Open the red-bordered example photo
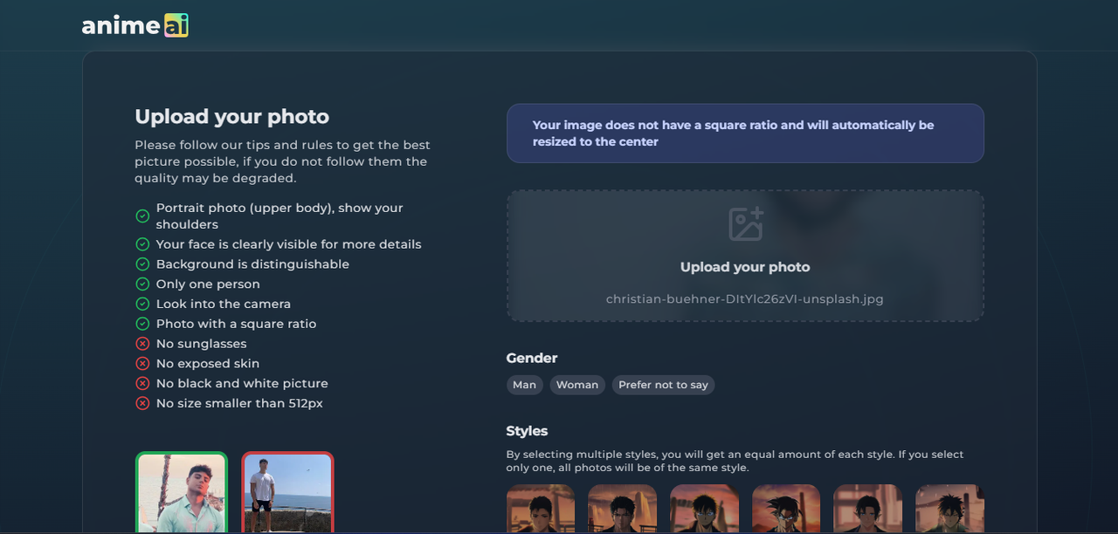 (x=288, y=493)
